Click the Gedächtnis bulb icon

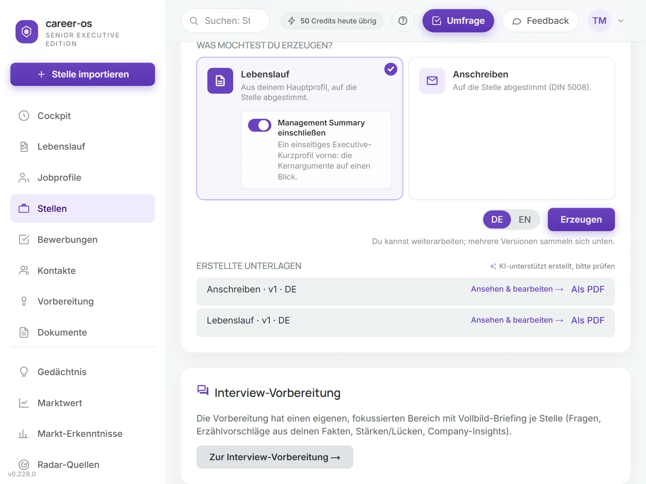(x=24, y=372)
